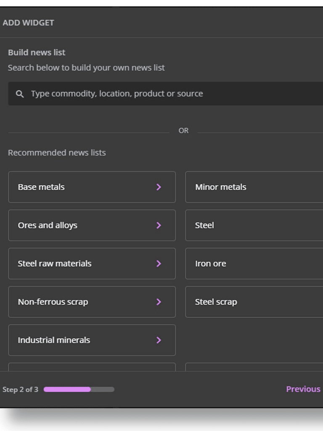Viewport: 323px width, 431px height.
Task: Select the Ores and alloys label
Action: pyautogui.click(x=48, y=226)
